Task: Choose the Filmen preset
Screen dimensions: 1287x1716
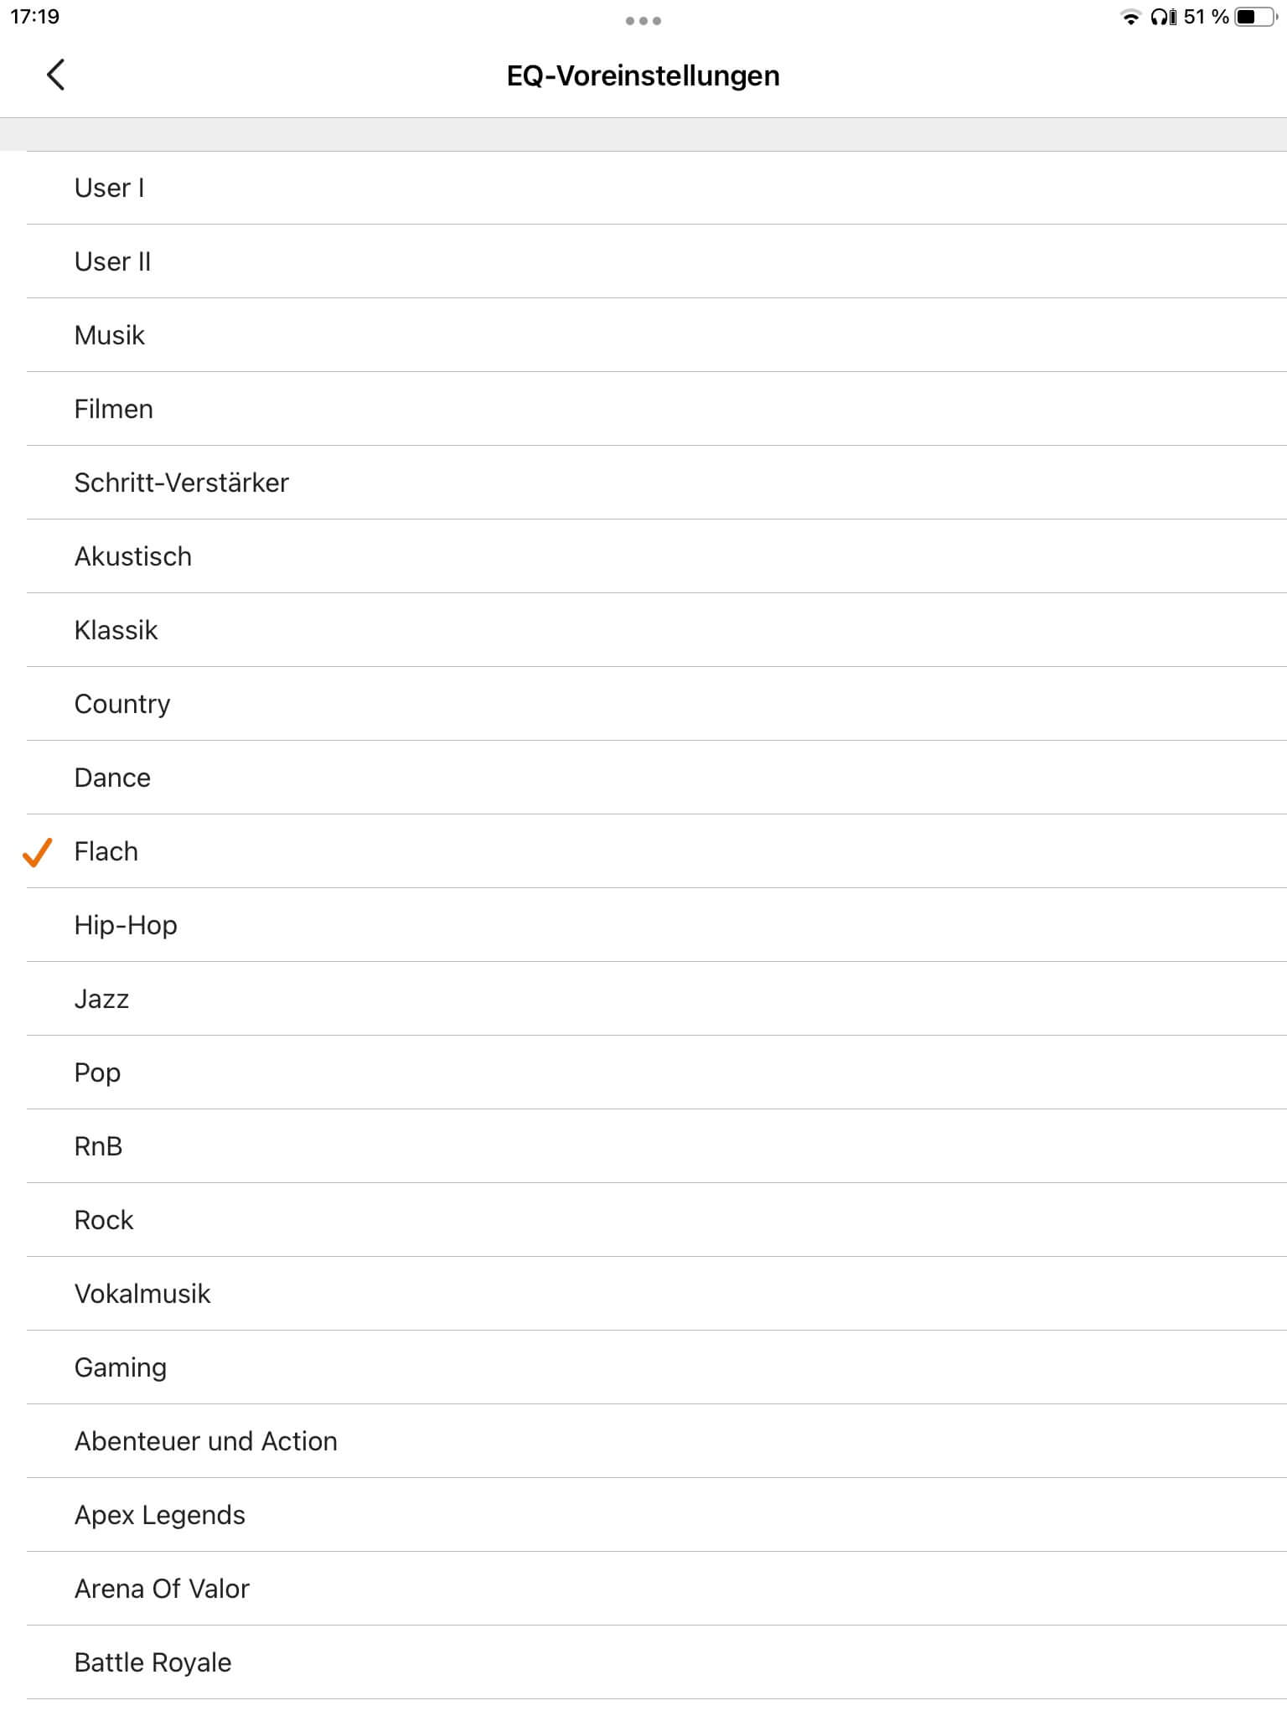Action: coord(114,410)
